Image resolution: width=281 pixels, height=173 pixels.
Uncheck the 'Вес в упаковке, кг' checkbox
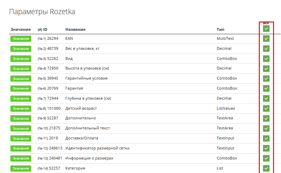[x=266, y=48]
